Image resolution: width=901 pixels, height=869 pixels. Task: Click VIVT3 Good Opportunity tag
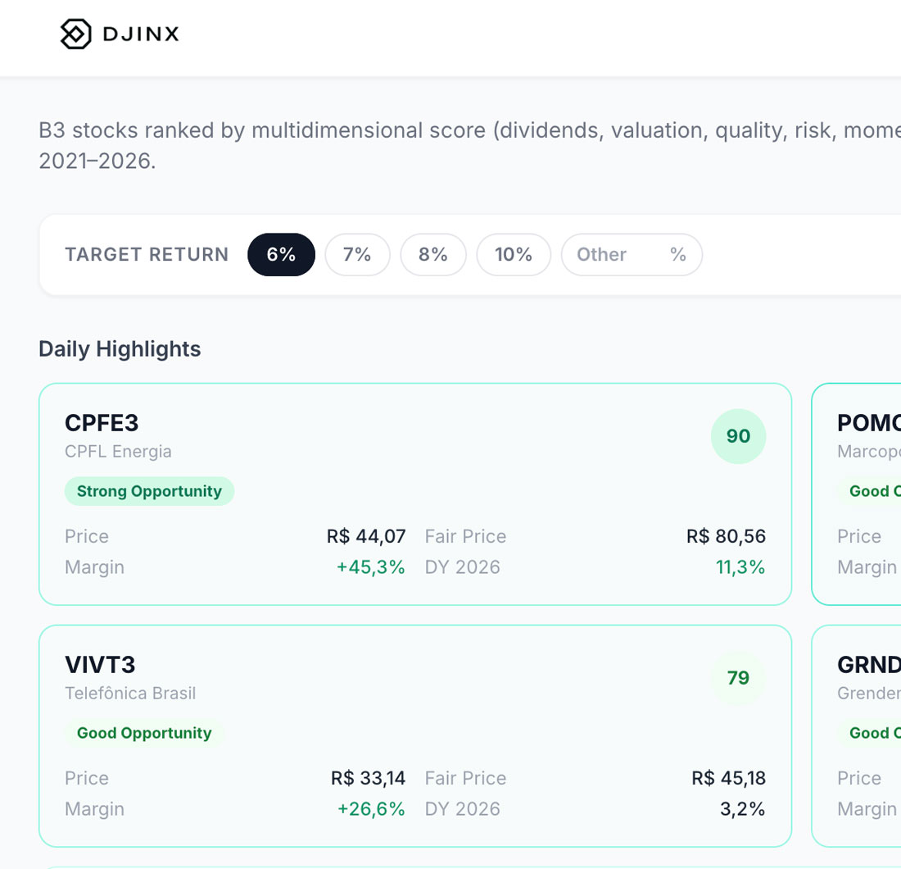click(144, 733)
